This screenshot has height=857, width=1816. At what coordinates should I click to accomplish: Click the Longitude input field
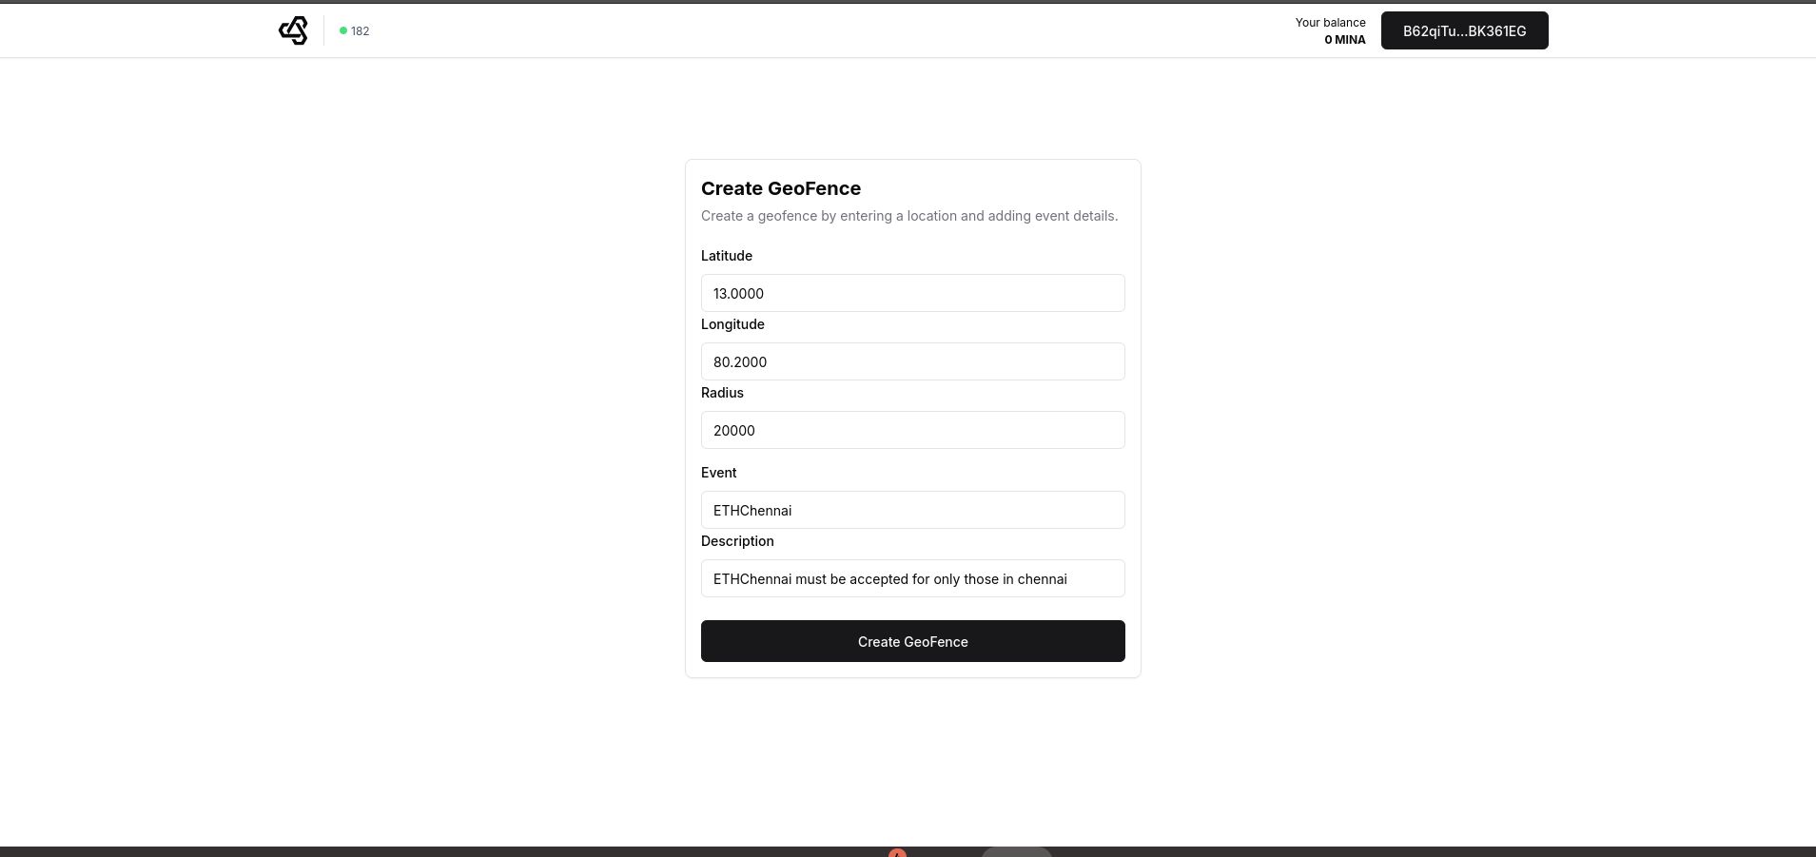point(913,361)
